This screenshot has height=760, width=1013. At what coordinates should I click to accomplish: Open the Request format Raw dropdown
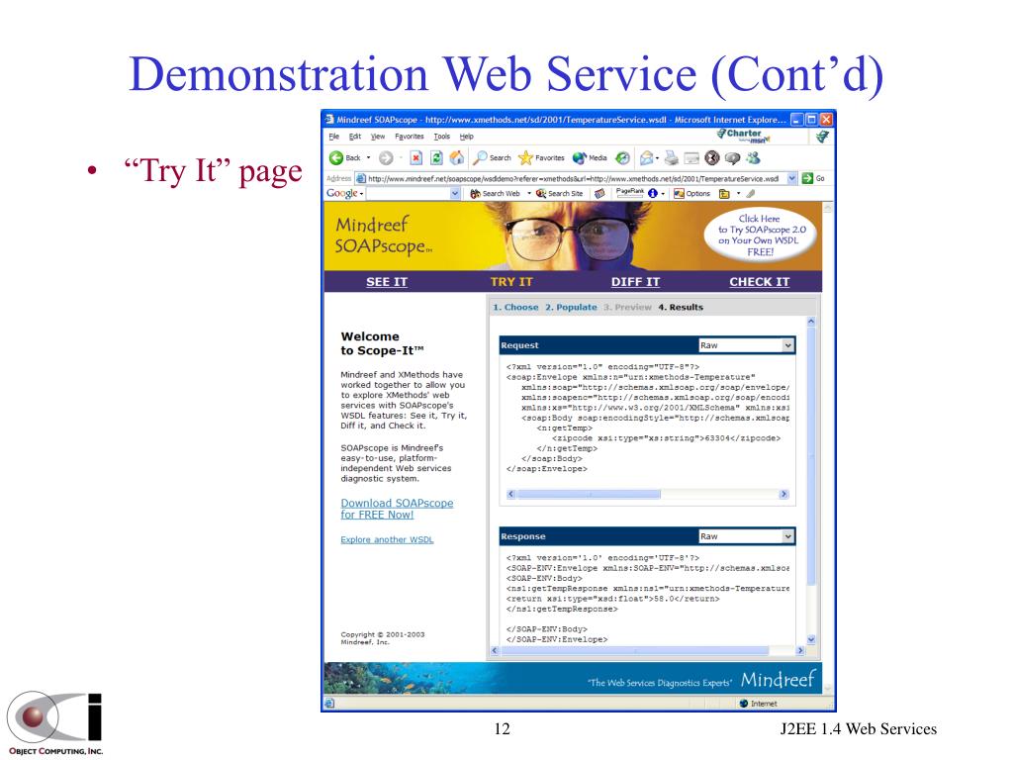click(746, 345)
